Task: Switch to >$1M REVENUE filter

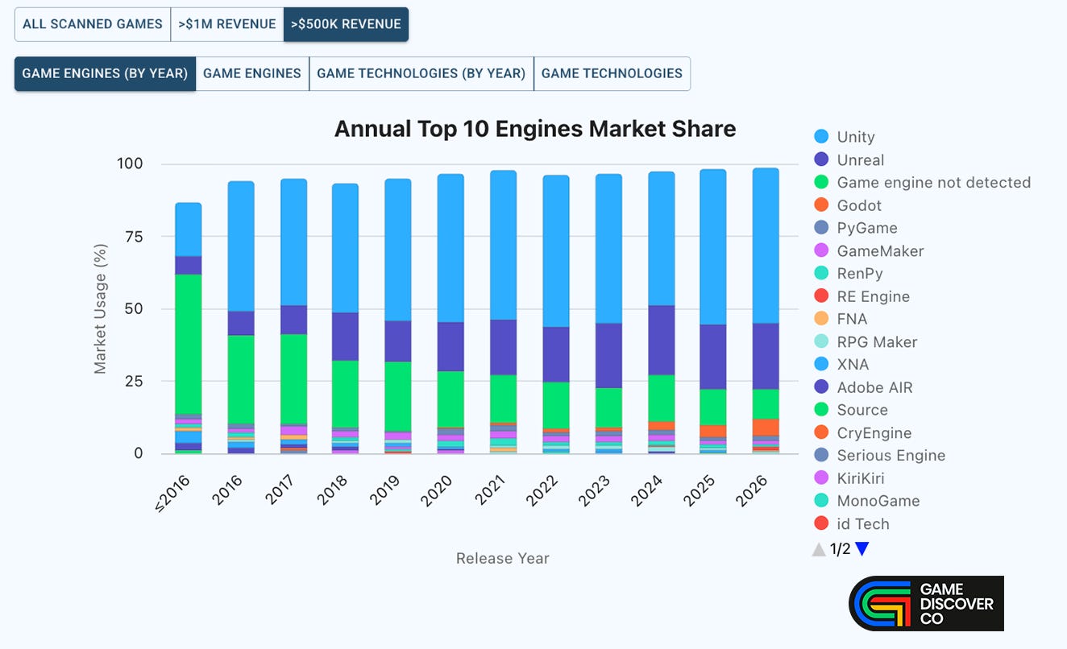Action: [x=227, y=24]
